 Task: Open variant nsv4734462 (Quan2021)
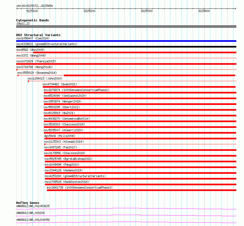[60, 84]
